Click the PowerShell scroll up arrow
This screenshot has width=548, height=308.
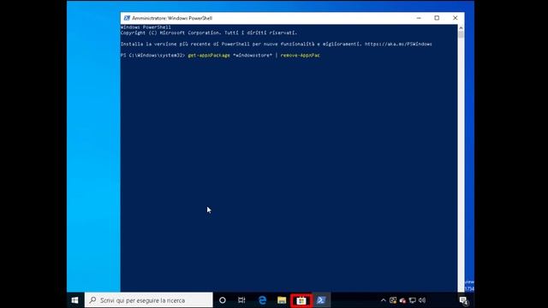(461, 27)
